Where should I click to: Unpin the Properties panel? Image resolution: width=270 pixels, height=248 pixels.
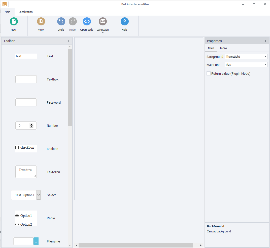265,41
